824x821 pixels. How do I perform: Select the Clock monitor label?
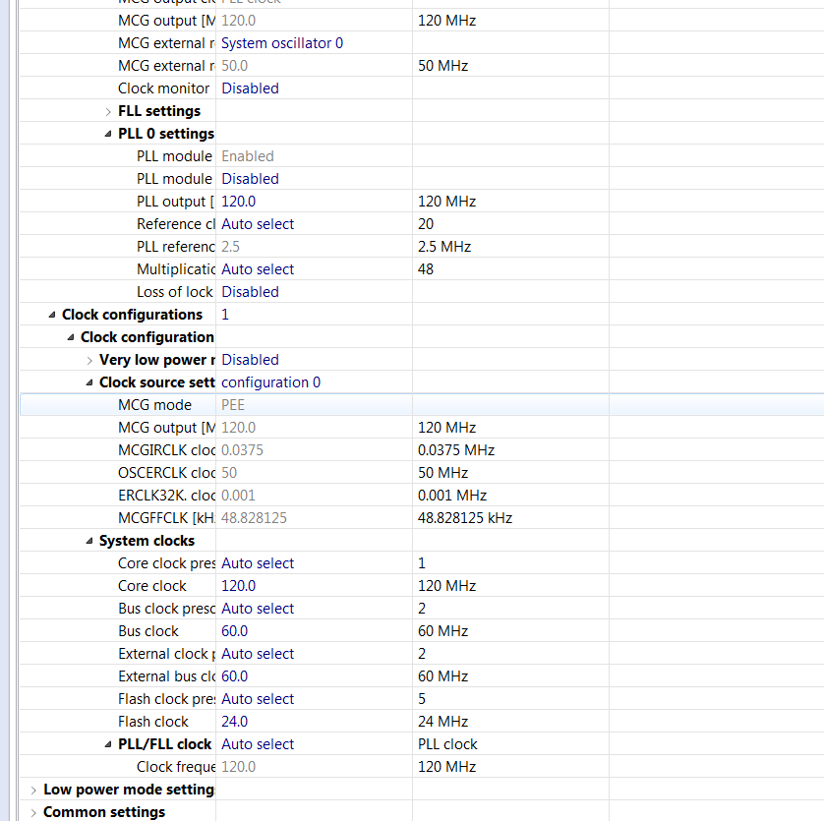pos(163,88)
